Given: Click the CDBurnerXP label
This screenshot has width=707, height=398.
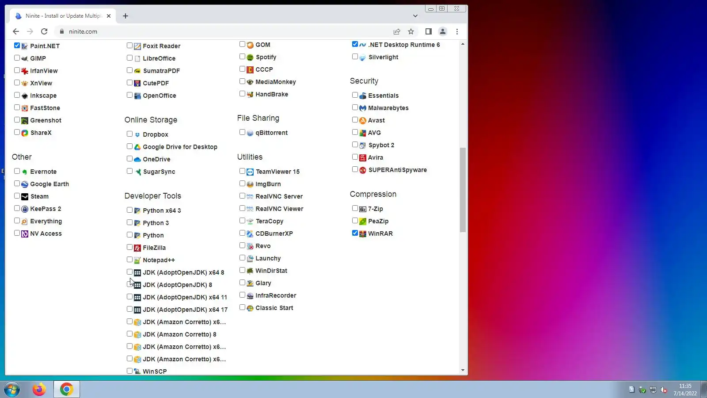Looking at the screenshot, I should click(274, 233).
